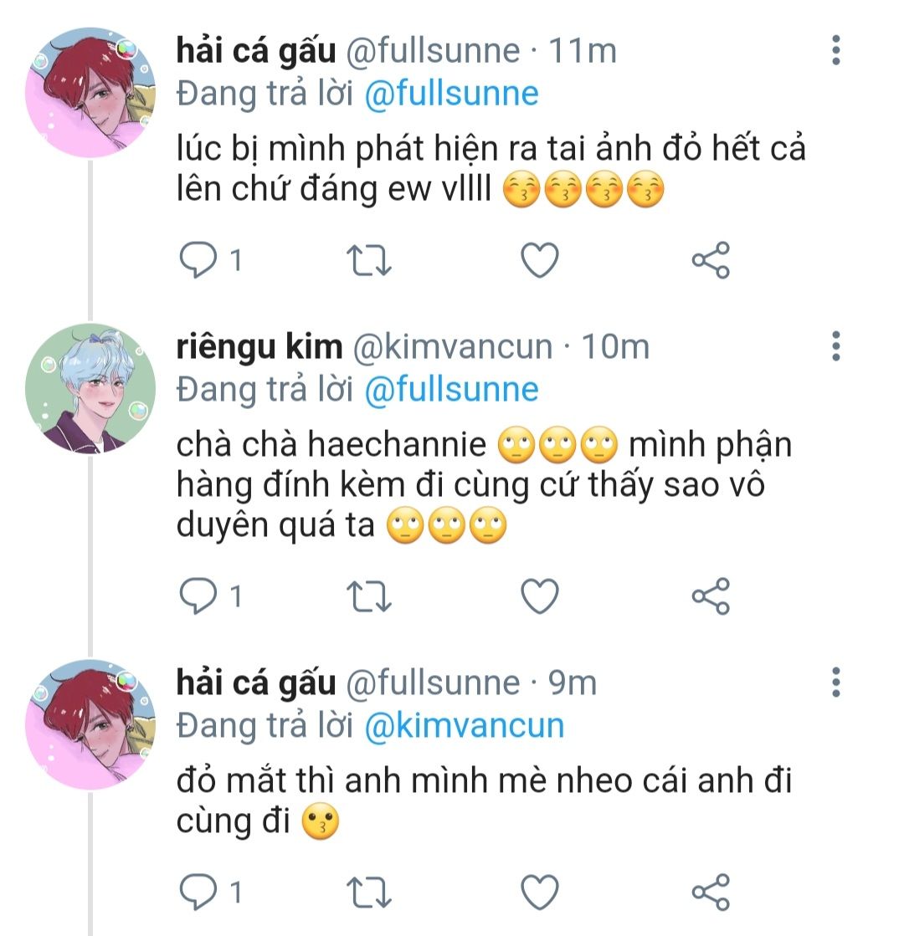Retweet riêngu kim's haechannie tweet

pyautogui.click(x=369, y=596)
